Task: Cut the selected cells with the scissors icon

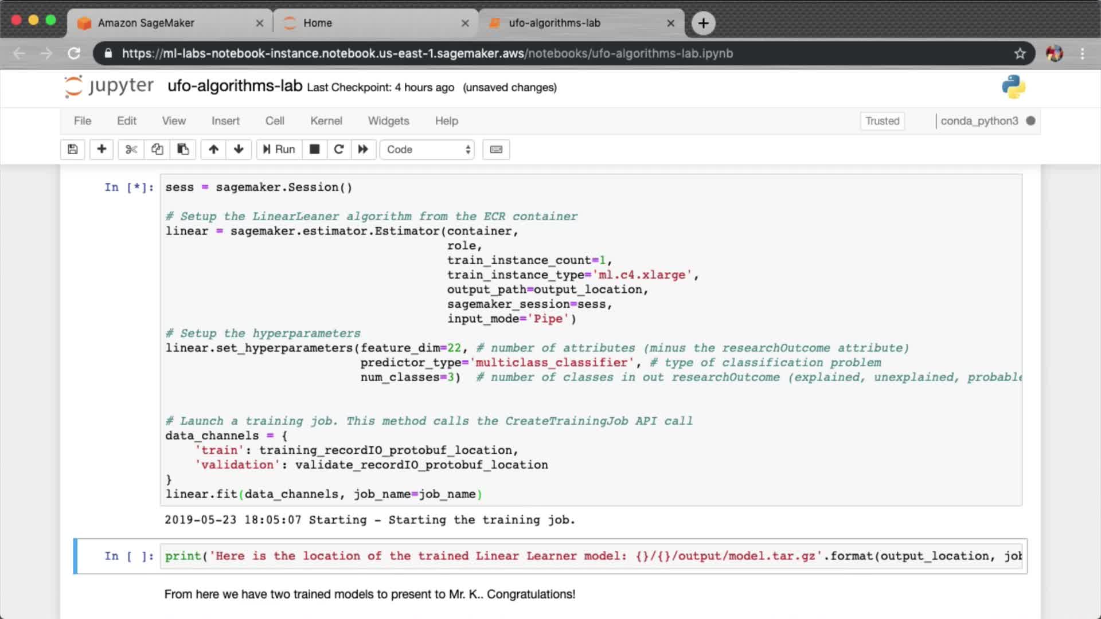Action: click(131, 150)
